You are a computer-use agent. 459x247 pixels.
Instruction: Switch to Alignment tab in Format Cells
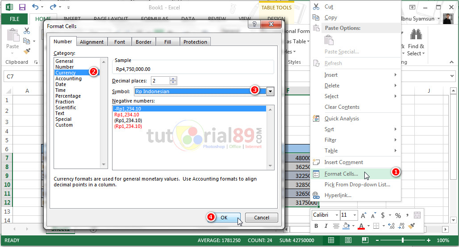[92, 42]
